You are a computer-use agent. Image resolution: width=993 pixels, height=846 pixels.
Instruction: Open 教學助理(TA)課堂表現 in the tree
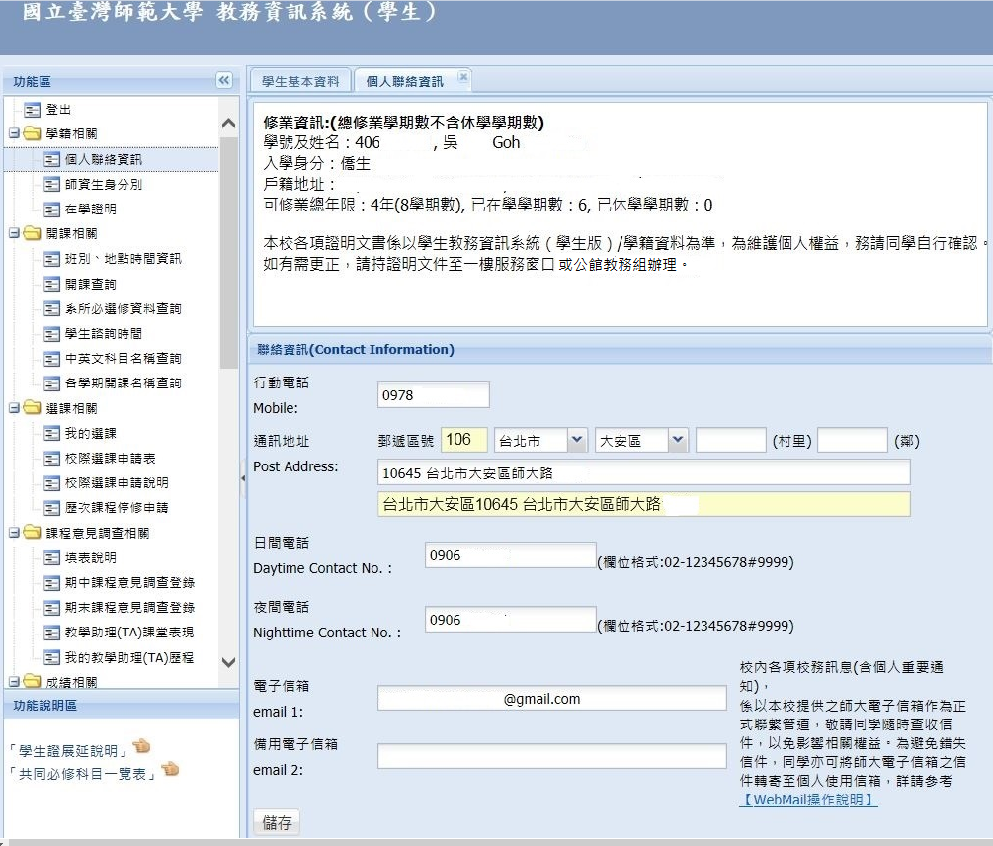pyautogui.click(x=129, y=632)
